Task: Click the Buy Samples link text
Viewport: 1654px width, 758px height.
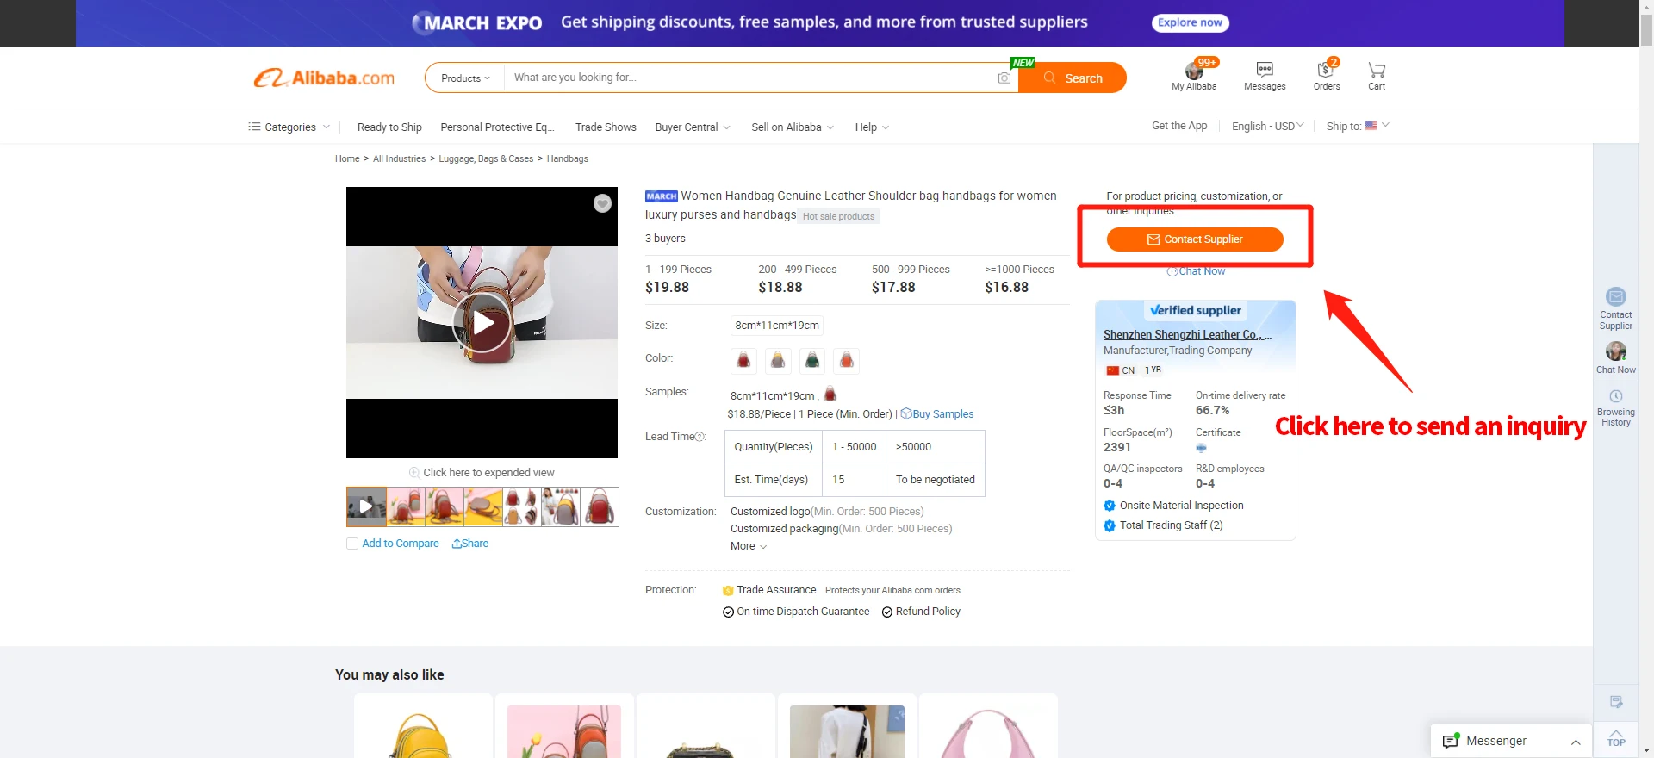Action: coord(943,414)
